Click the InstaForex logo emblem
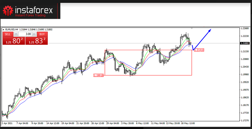 [8, 10]
